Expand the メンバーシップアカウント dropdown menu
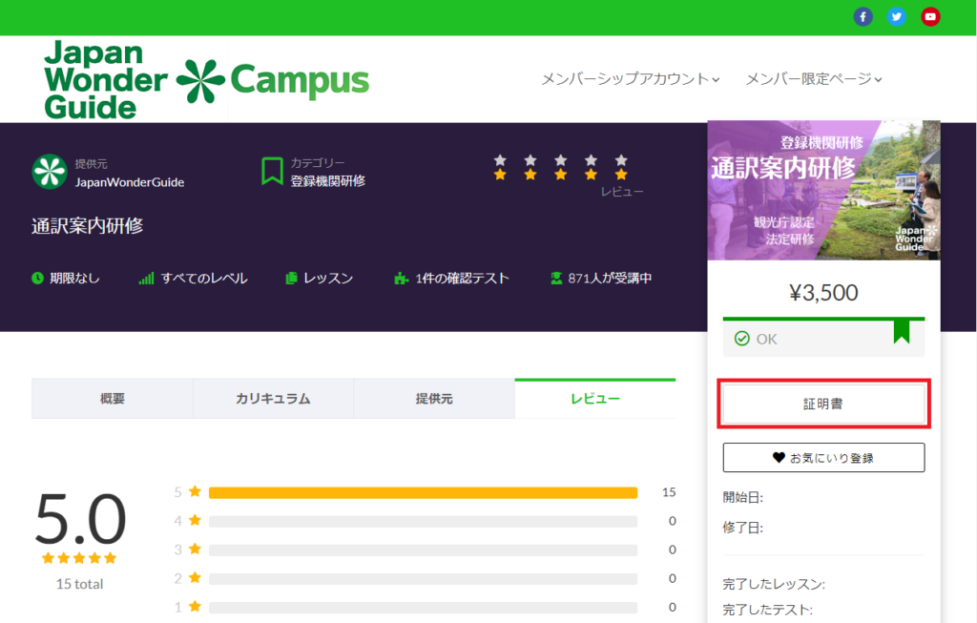This screenshot has height=623, width=977. tap(630, 79)
